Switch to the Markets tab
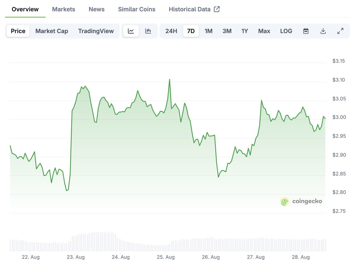 tap(63, 9)
